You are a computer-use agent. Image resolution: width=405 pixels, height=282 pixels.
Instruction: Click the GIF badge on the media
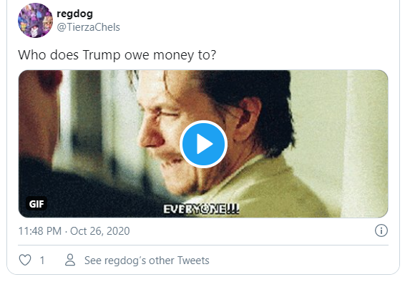[36, 204]
